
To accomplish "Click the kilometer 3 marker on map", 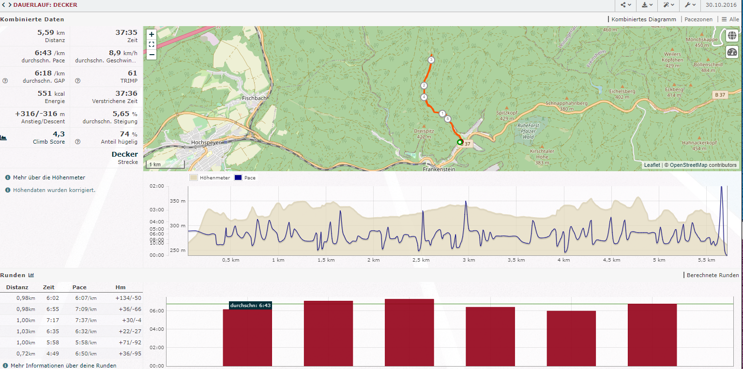I will [x=431, y=60].
